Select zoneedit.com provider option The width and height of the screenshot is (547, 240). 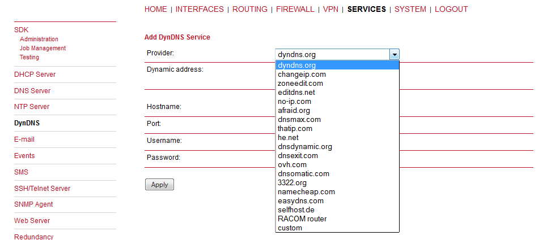[337, 84]
